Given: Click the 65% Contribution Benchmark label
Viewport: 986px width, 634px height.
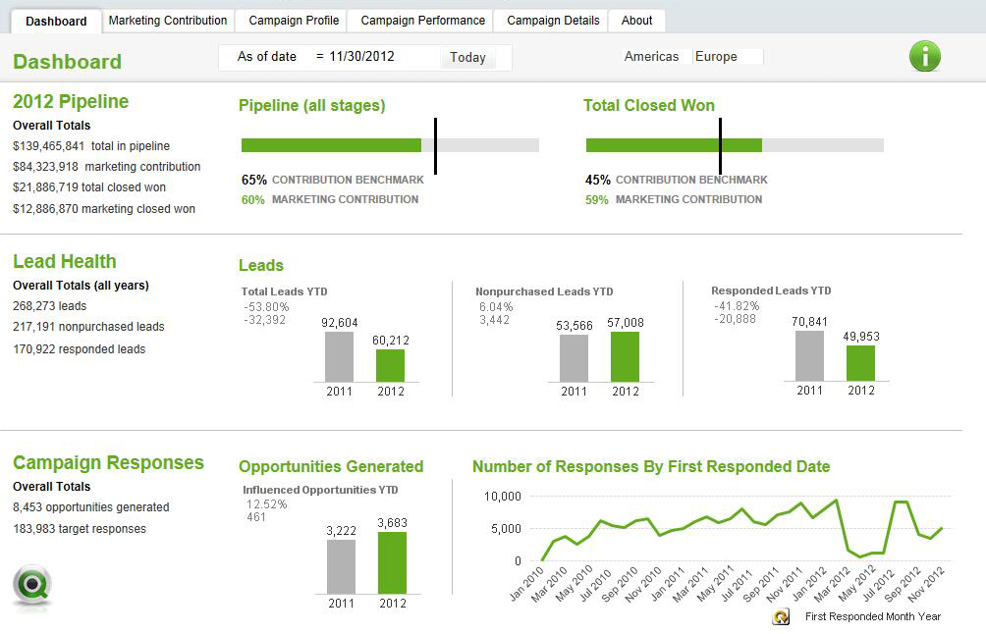Looking at the screenshot, I should pos(333,180).
